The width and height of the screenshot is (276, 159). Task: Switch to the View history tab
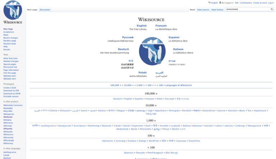(x=217, y=10)
